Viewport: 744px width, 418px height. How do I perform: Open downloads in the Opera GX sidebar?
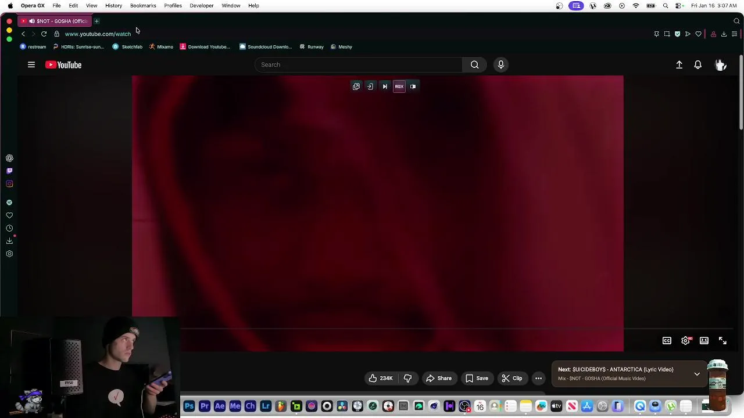[x=9, y=241]
